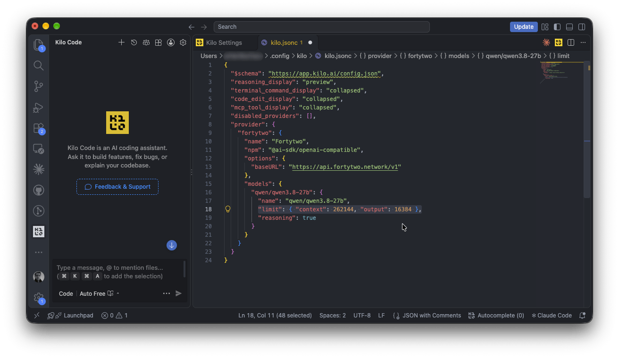Split the editor to the right
The height and width of the screenshot is (358, 619).
coord(571,42)
